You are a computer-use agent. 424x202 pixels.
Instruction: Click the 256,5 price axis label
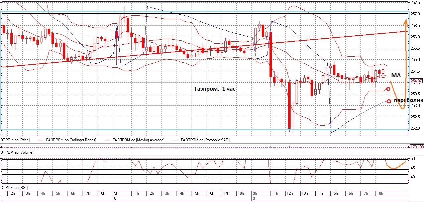(x=415, y=26)
